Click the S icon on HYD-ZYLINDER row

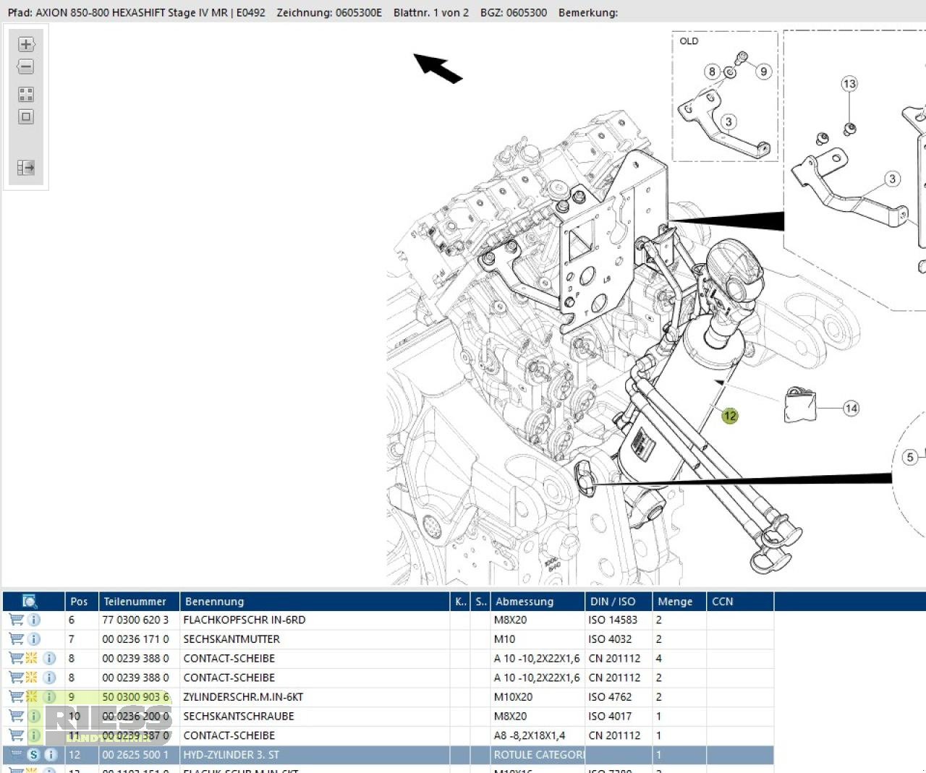tap(33, 755)
